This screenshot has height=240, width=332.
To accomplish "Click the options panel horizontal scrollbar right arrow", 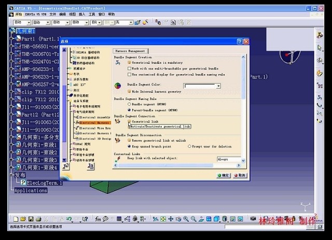I will click(x=239, y=165).
